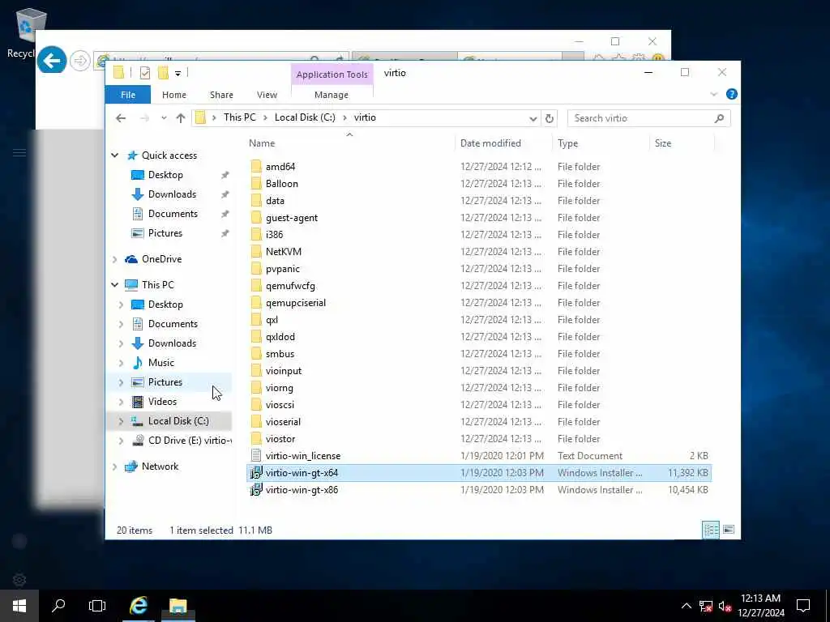This screenshot has height=622, width=830.
Task: Select Documents under Quick access
Action: point(173,214)
